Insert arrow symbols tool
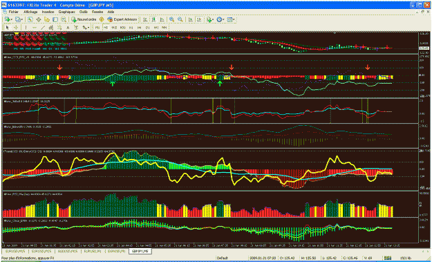The height and width of the screenshot is (262, 432). coord(84,28)
